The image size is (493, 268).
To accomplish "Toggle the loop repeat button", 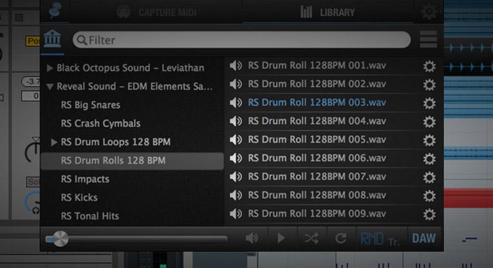I will tap(341, 238).
